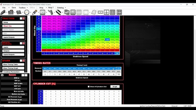Click the Unsaved status bar entry
Viewport: 196px width, 110px height.
coord(174,106)
